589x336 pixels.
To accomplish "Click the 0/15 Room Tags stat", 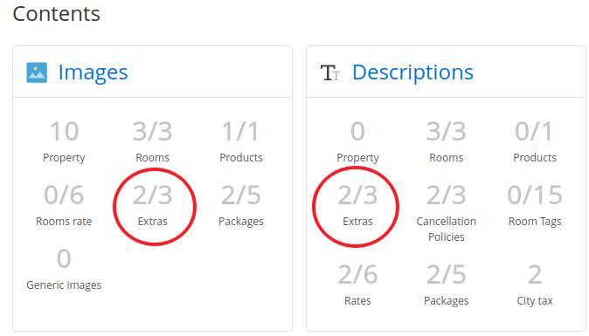I will [535, 205].
